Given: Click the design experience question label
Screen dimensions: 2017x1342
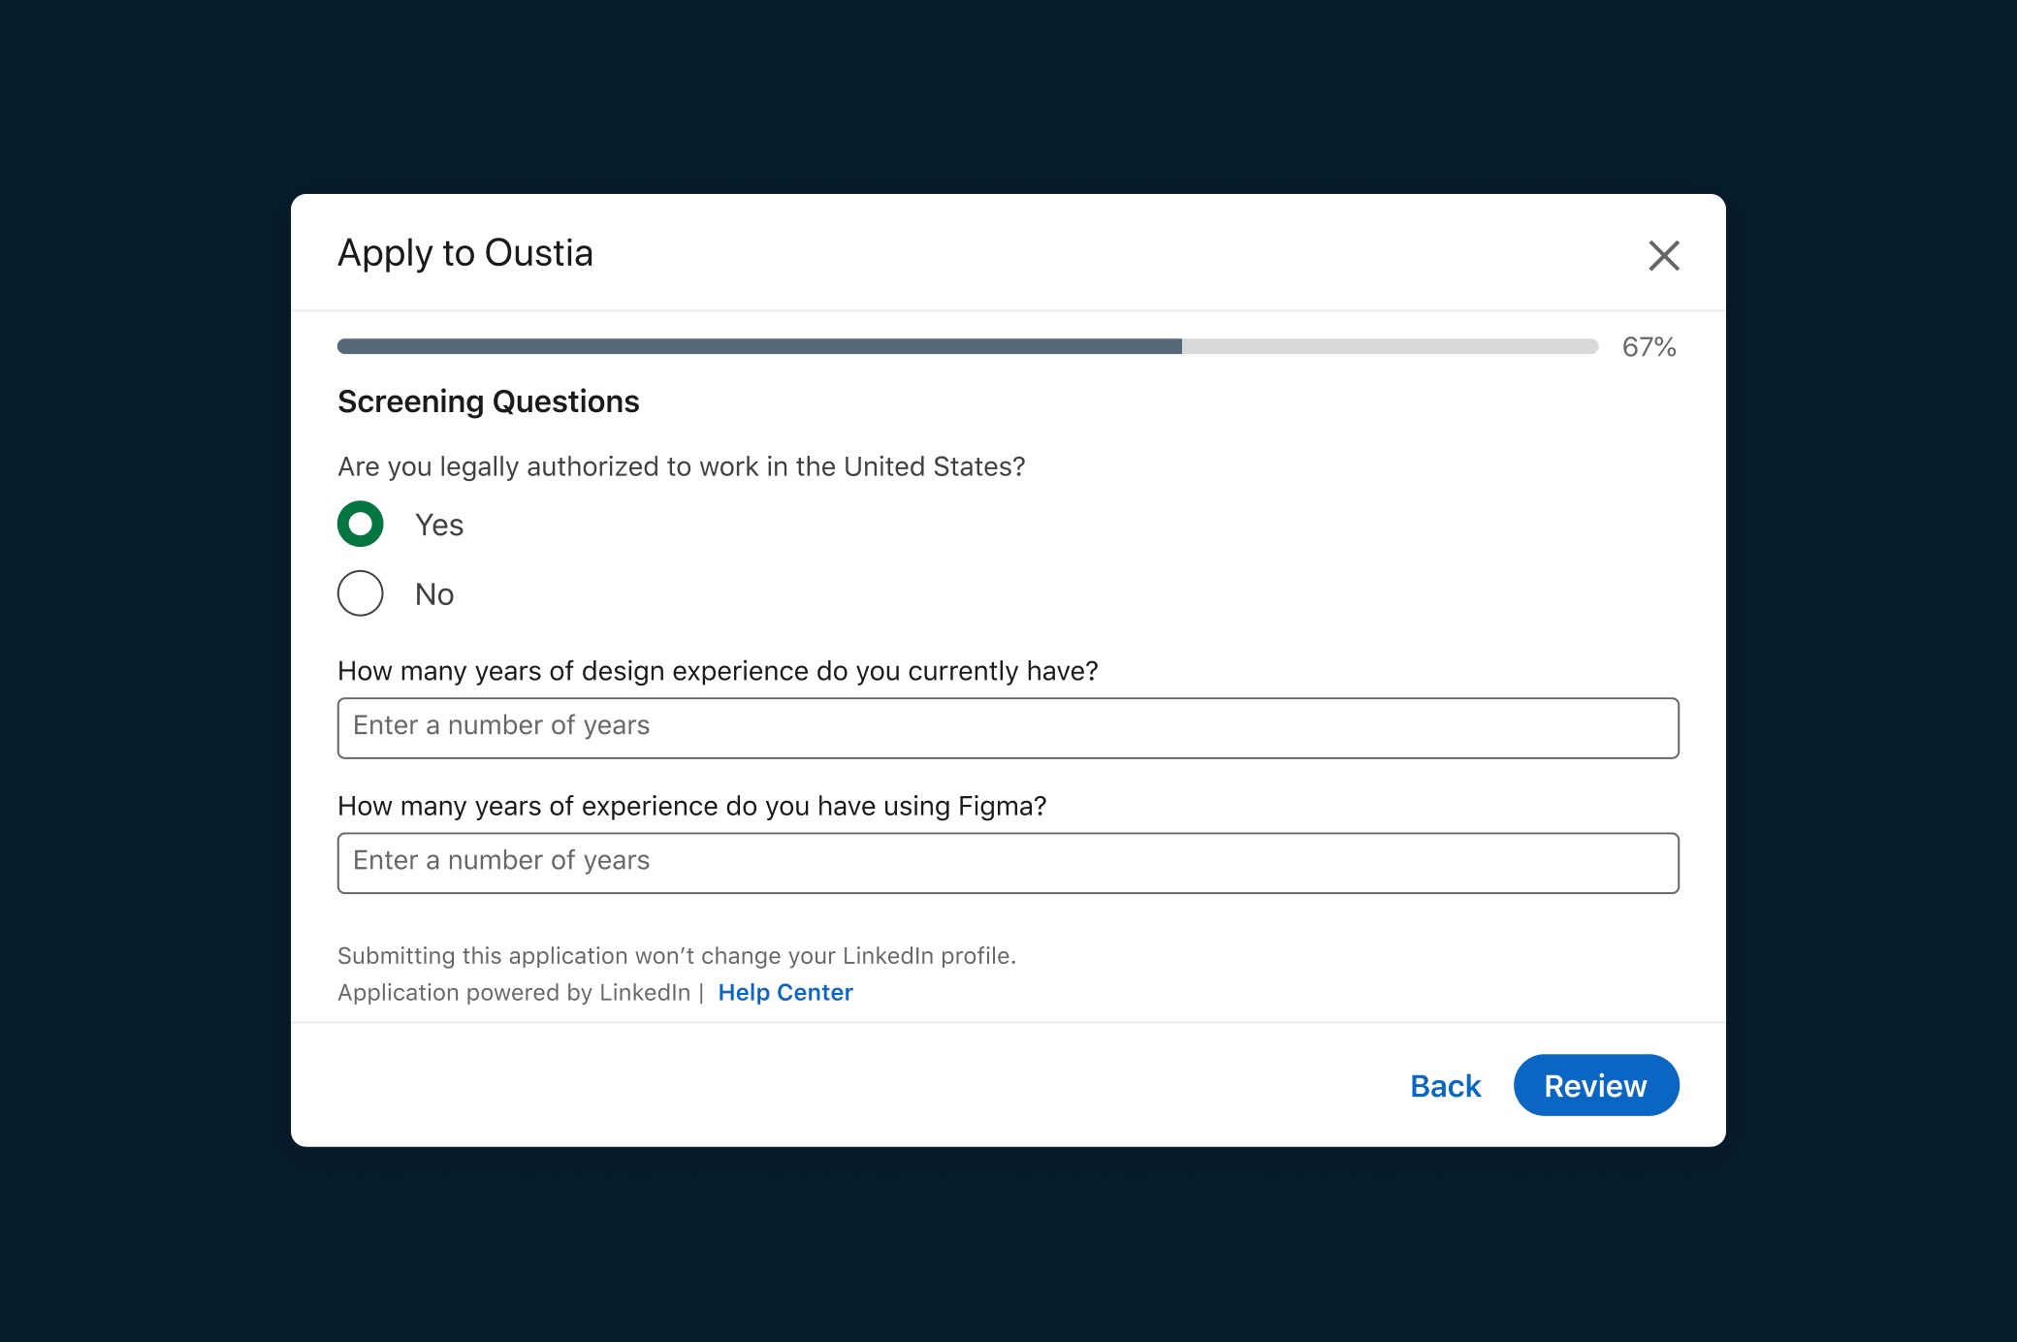Looking at the screenshot, I should pos(718,671).
